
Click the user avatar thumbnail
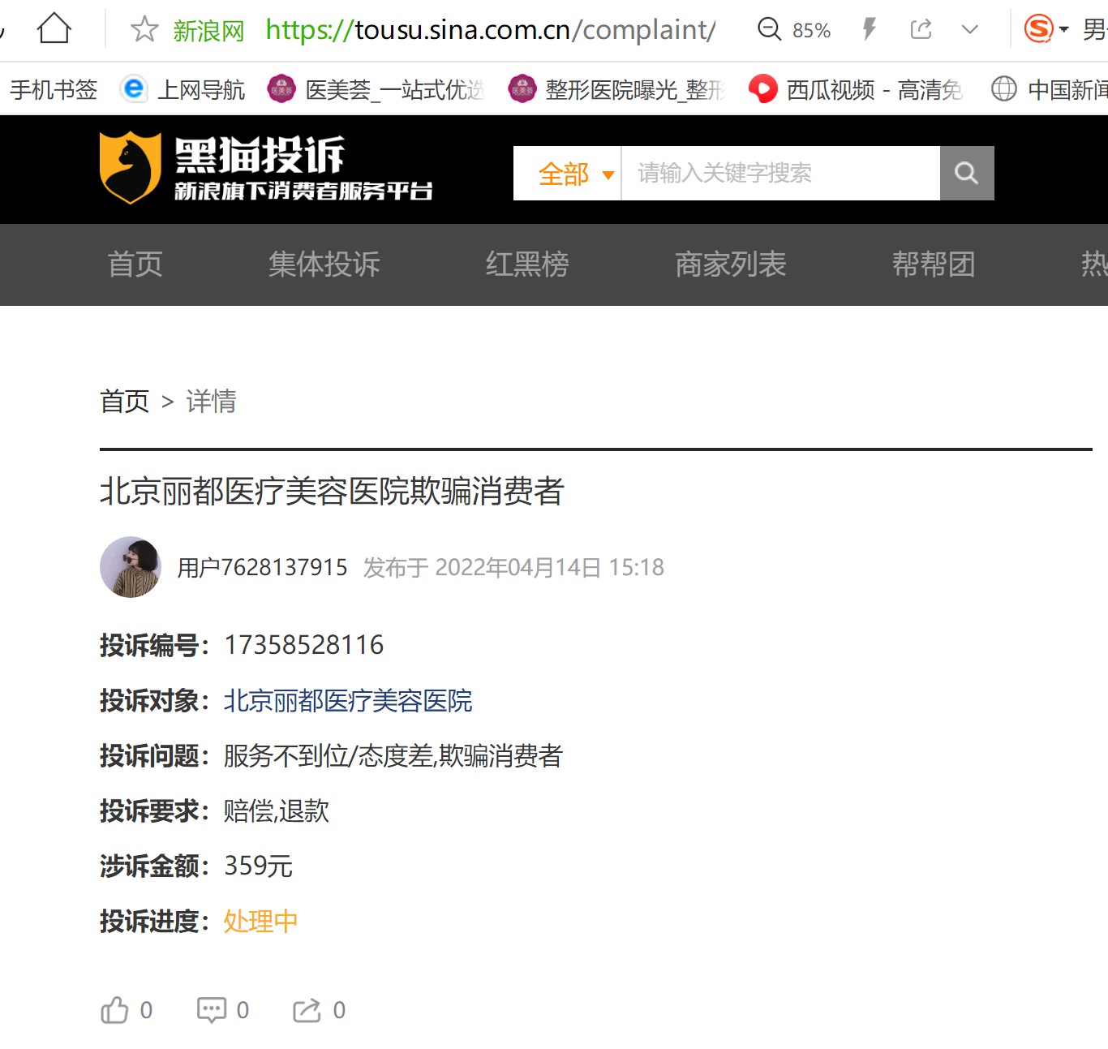click(x=131, y=567)
